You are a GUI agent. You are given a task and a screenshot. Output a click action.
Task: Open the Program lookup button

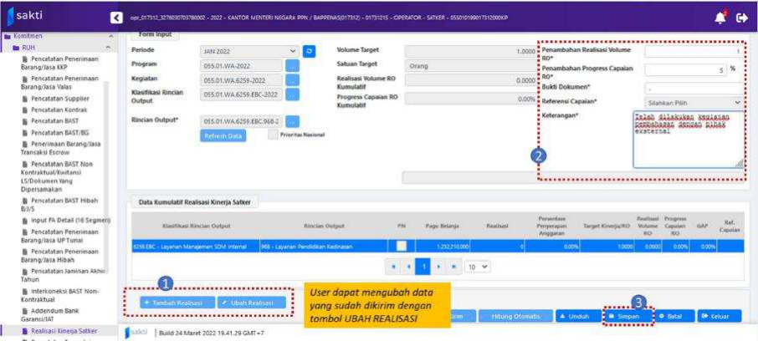pos(292,65)
